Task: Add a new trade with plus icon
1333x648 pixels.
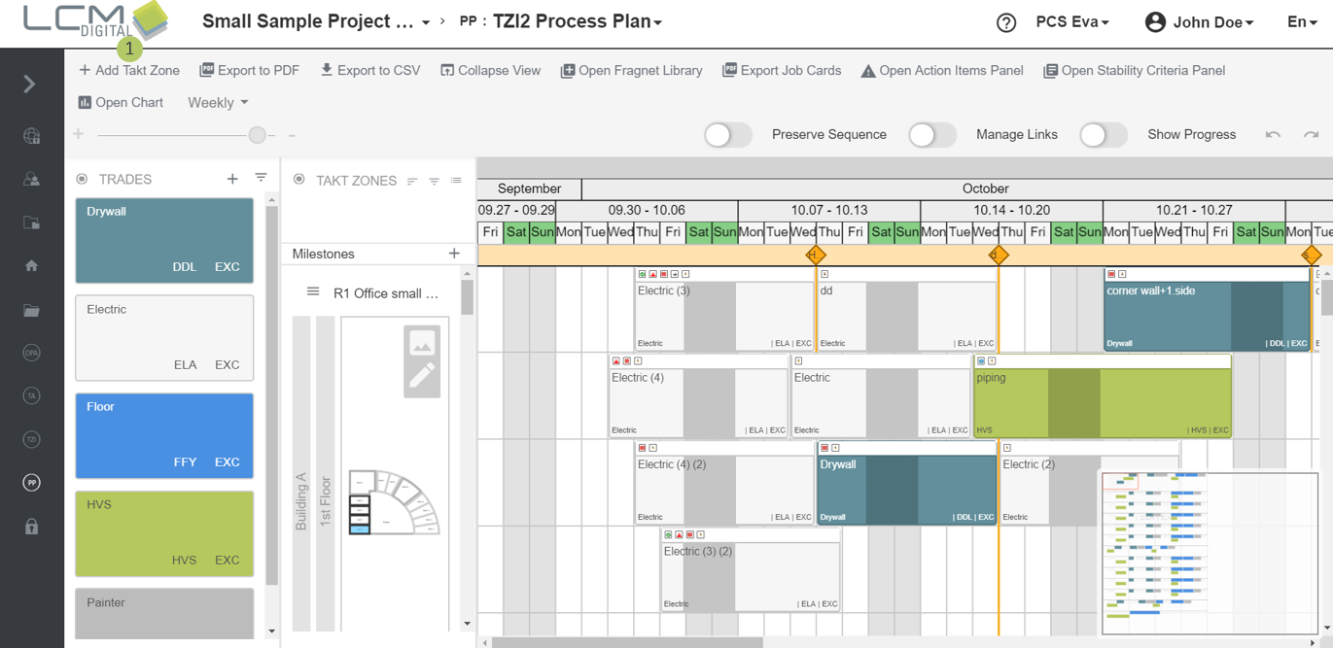Action: click(232, 179)
